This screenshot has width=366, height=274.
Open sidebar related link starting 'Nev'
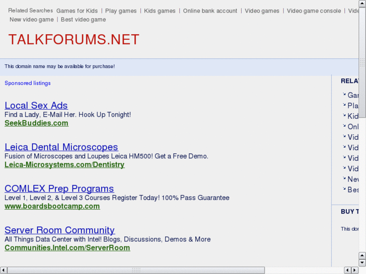click(353, 179)
